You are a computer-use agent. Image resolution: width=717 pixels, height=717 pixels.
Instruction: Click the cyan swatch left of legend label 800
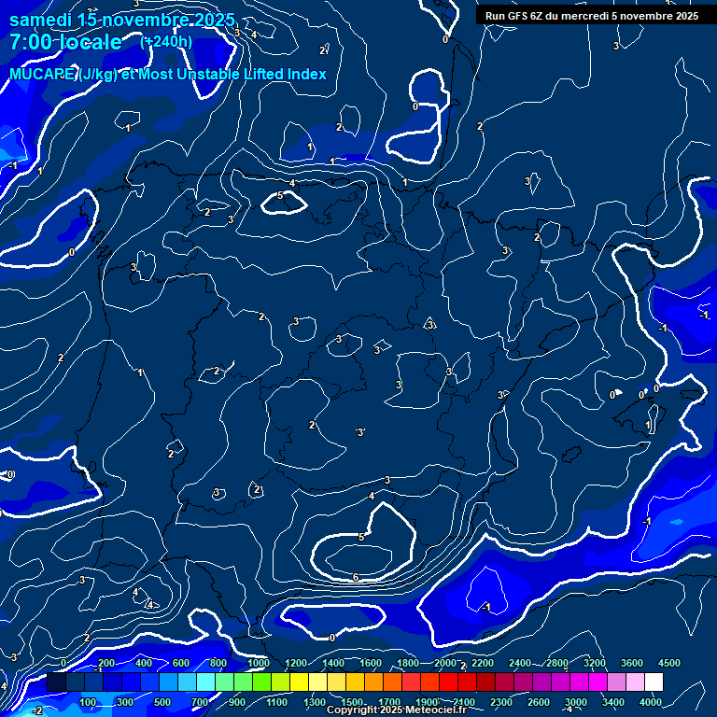tap(205, 682)
